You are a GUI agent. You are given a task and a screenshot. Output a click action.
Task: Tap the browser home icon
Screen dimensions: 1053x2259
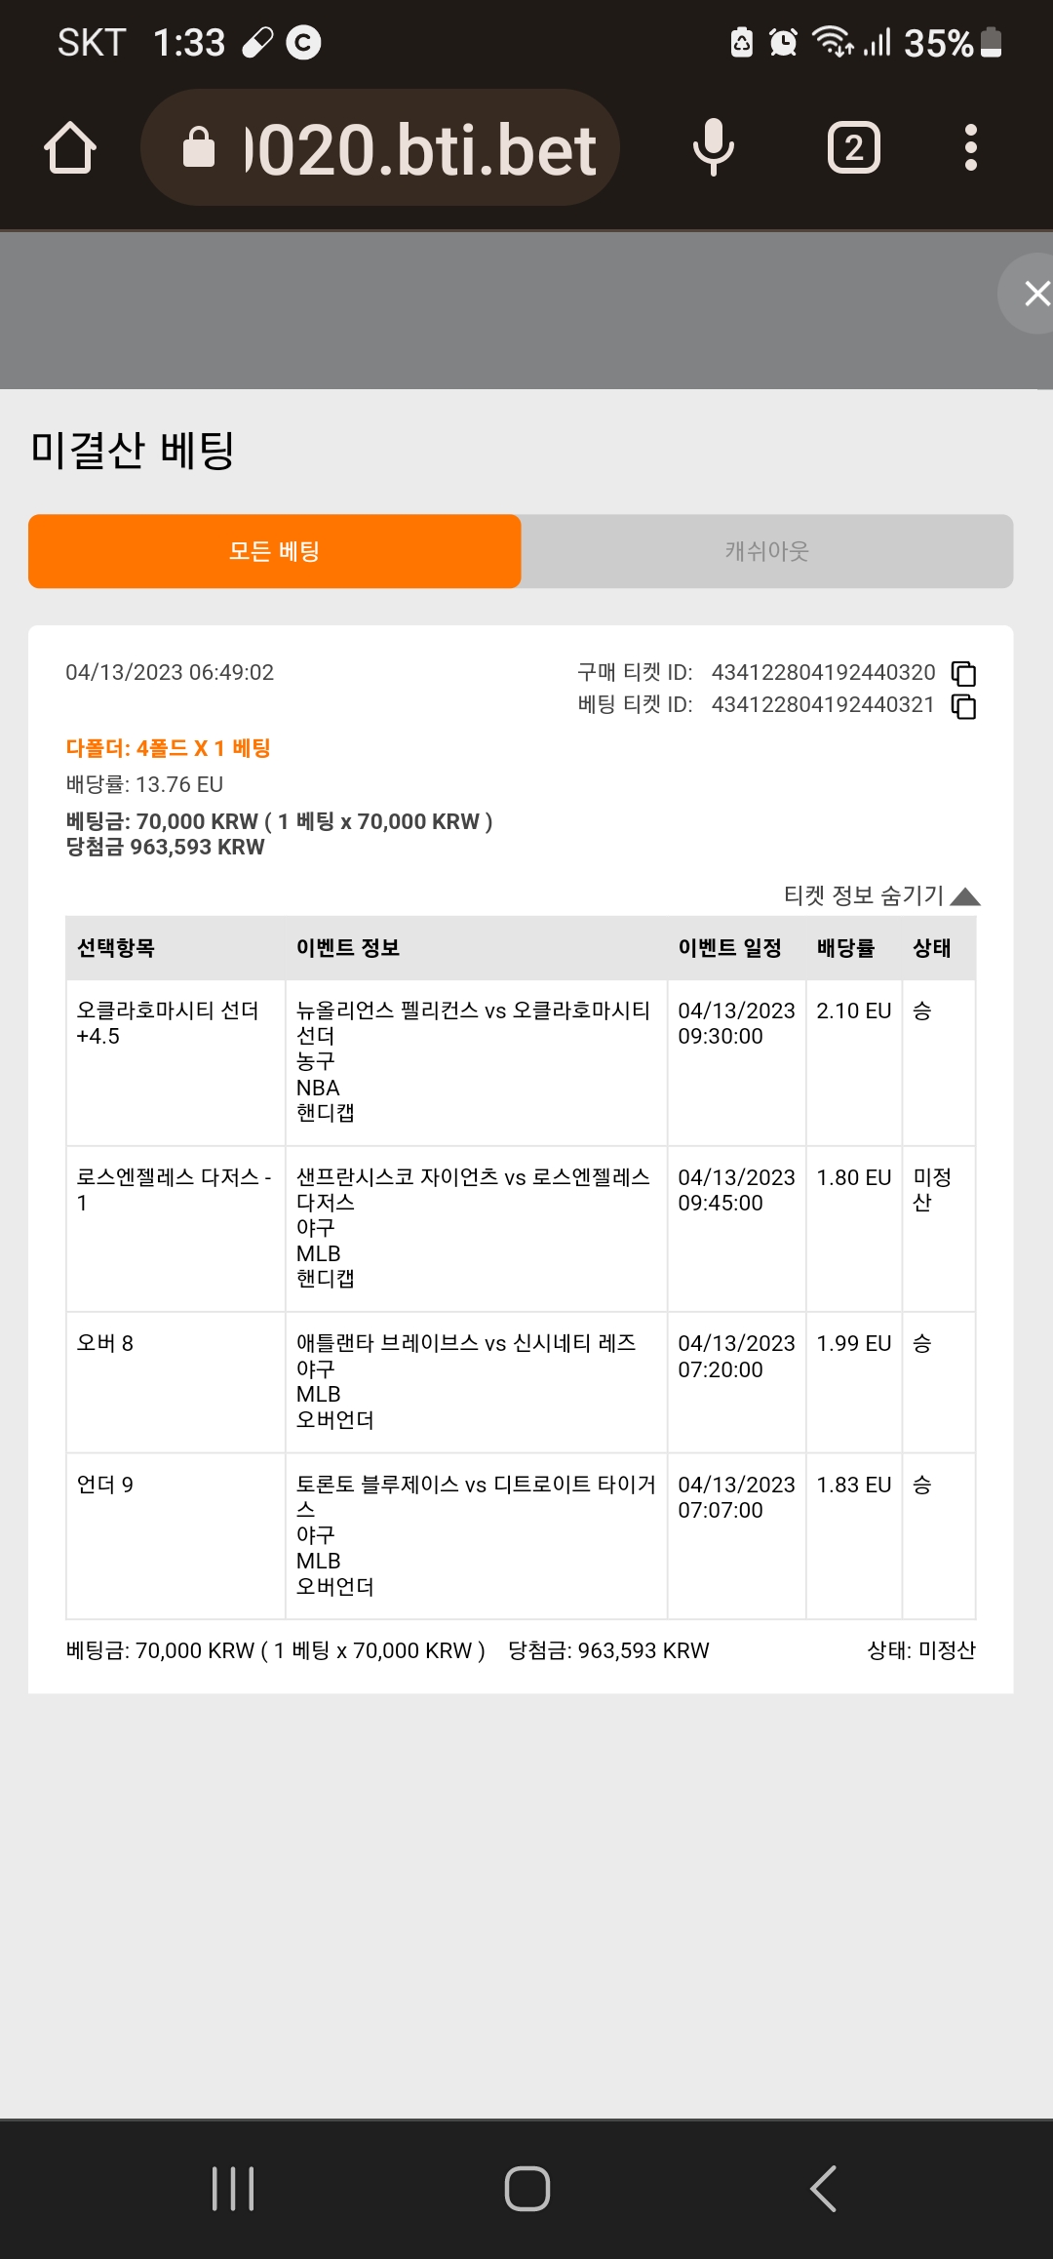click(x=70, y=148)
